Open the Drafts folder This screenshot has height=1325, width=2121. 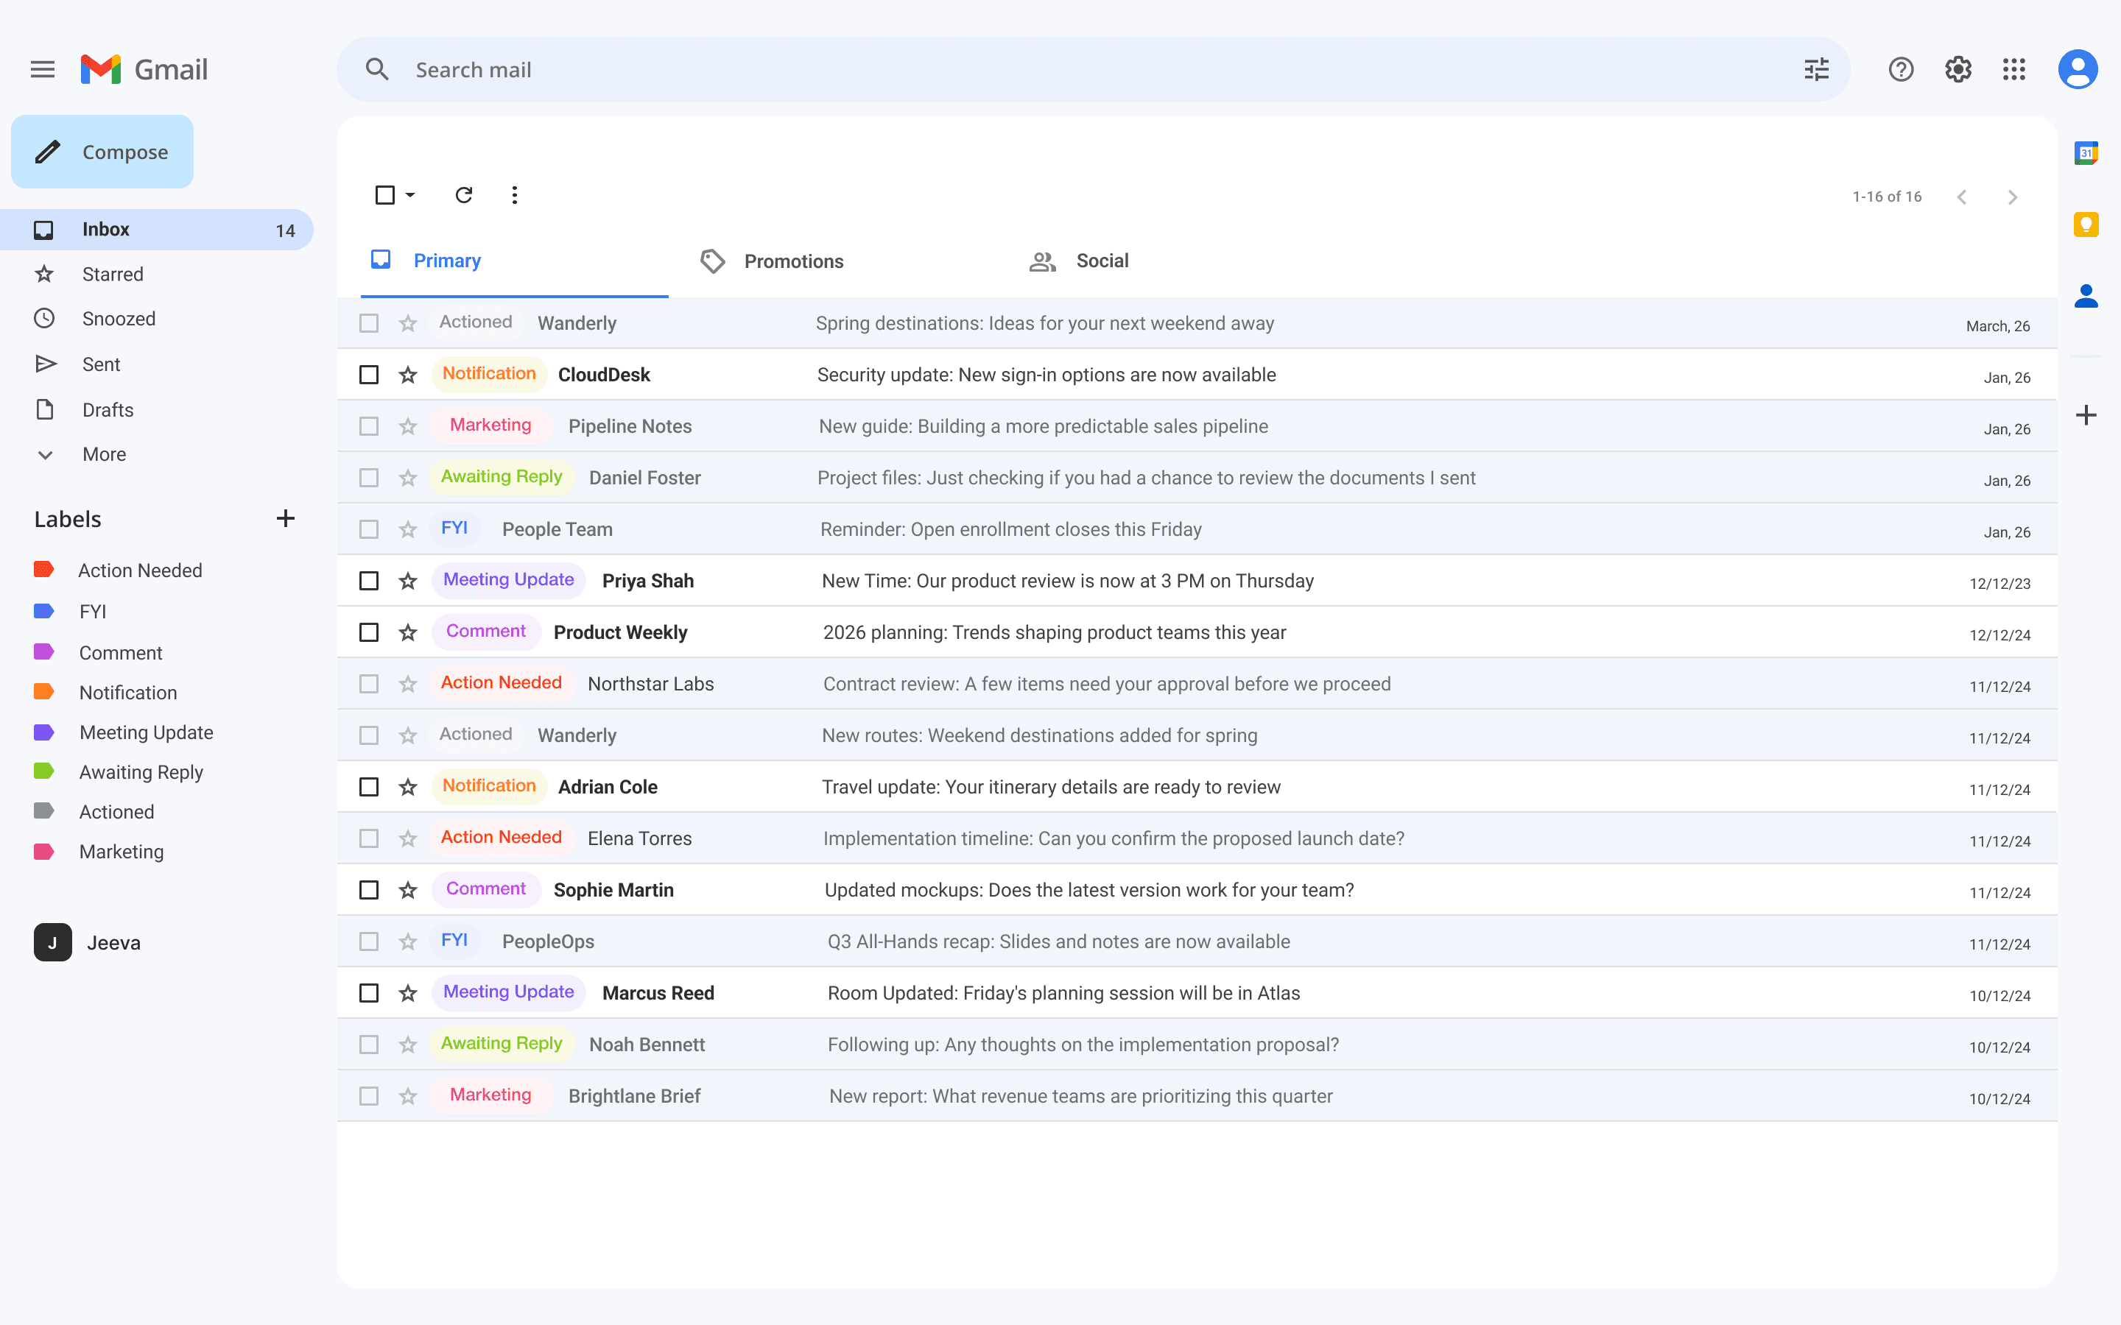[108, 410]
